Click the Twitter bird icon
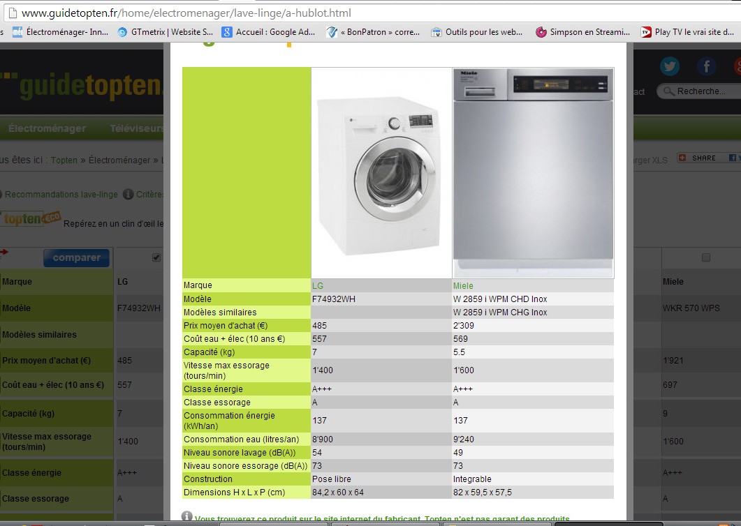The width and height of the screenshot is (741, 526). (670, 66)
